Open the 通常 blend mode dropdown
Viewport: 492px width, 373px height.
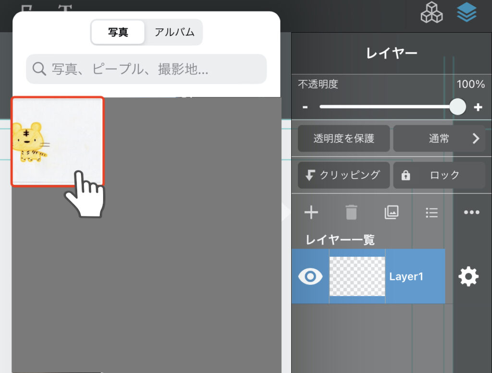coord(438,139)
